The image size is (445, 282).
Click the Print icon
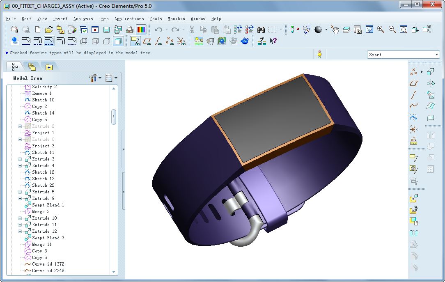(130, 30)
